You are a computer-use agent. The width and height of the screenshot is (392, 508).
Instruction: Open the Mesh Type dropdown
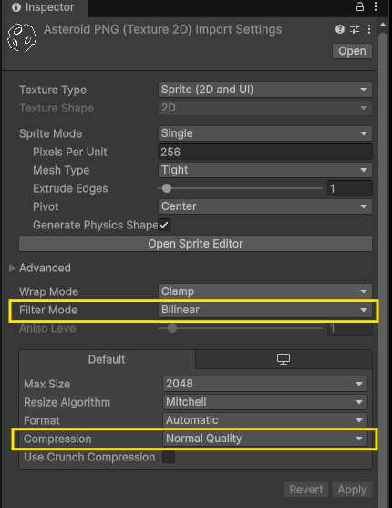(x=265, y=170)
